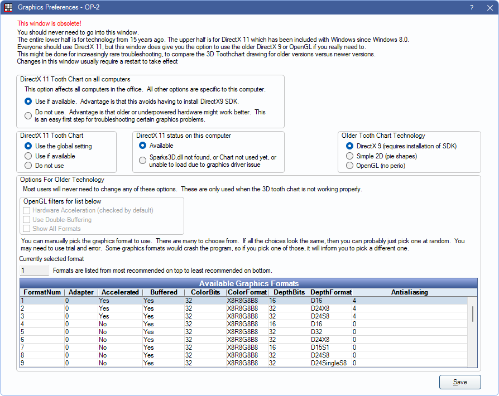
Task: Choose 'Use the global setting' radio button
Action: pyautogui.click(x=28, y=146)
